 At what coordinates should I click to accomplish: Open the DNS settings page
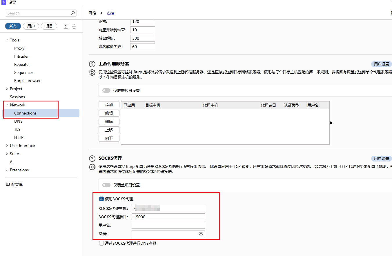[18, 121]
